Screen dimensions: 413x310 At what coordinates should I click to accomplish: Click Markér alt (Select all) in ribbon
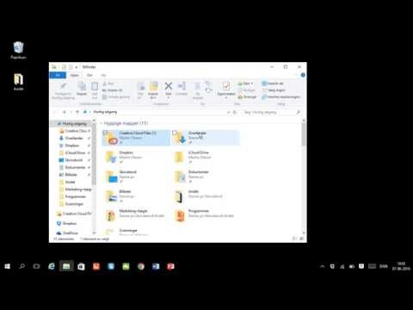pos(273,84)
